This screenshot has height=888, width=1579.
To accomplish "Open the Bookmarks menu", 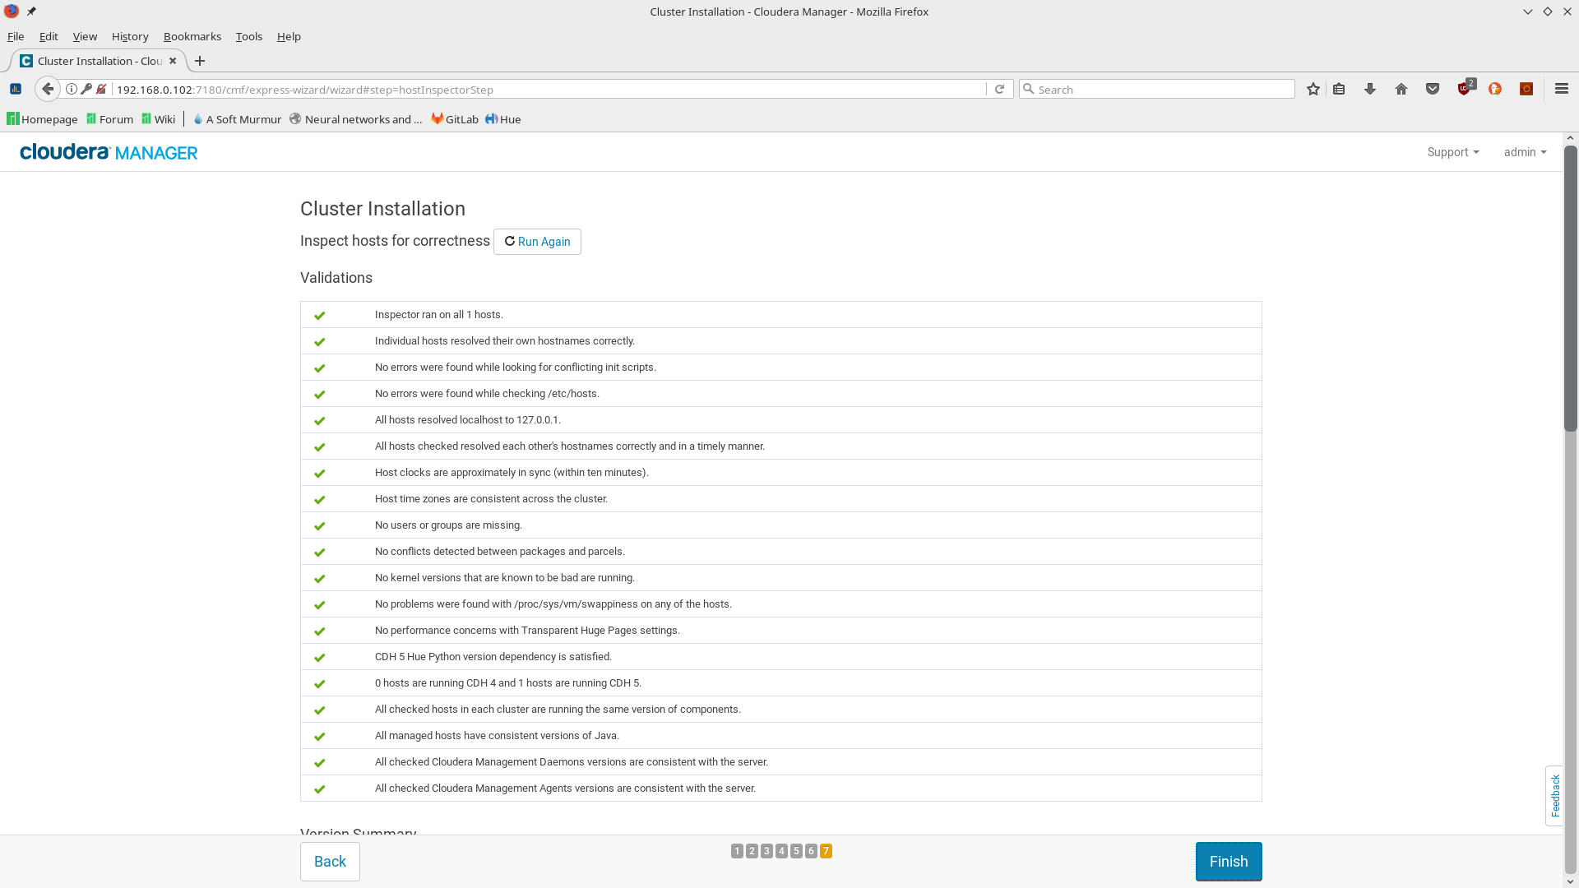I will 192,36.
